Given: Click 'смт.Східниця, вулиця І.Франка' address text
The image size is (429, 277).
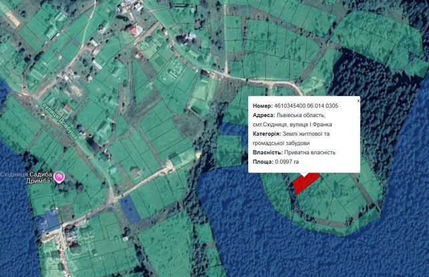Looking at the screenshot, I should pos(292,125).
